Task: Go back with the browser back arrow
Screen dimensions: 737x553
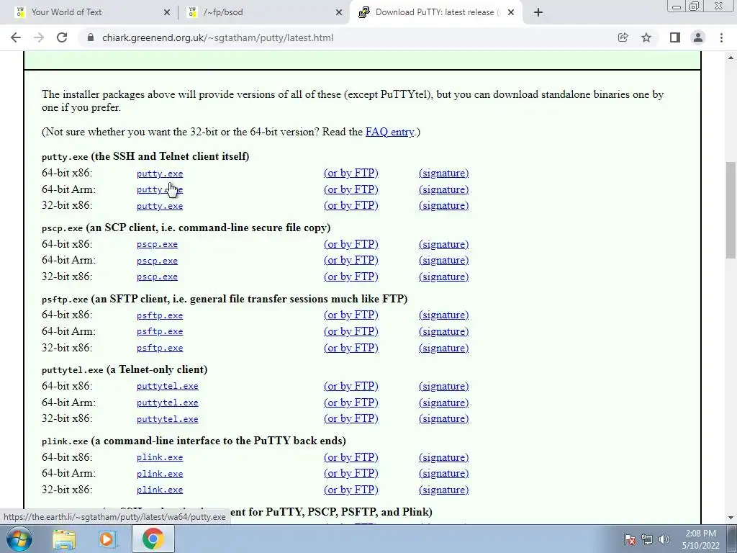Action: [x=16, y=37]
